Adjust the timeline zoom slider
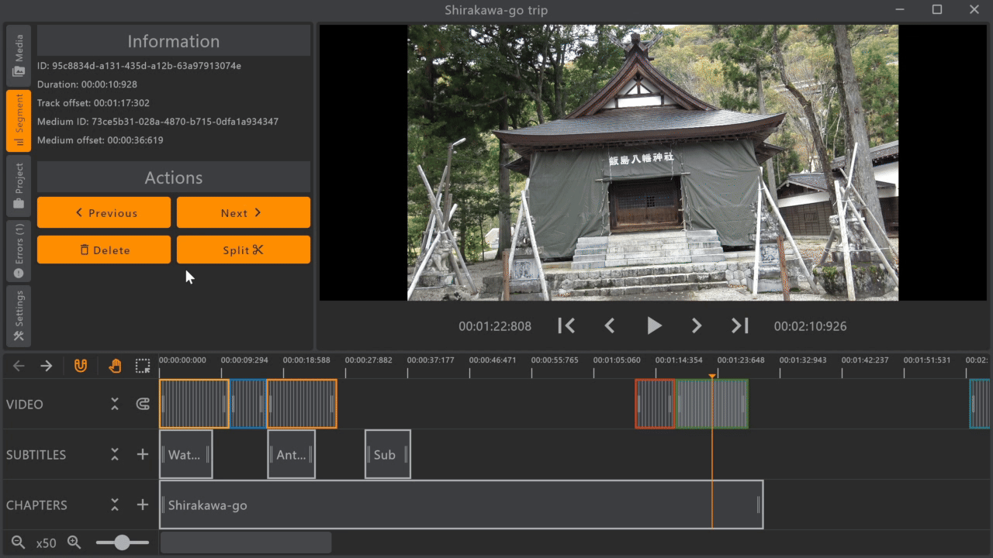 (122, 542)
